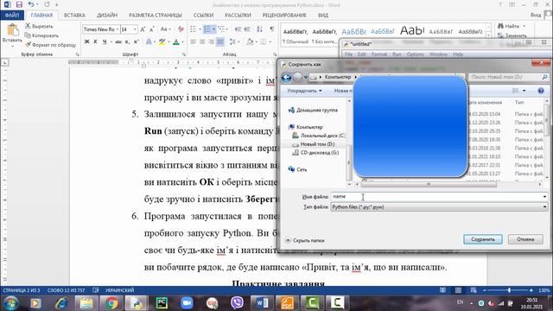553x311 pixels.
Task: Toggle subscript formatting
Action: point(127,42)
